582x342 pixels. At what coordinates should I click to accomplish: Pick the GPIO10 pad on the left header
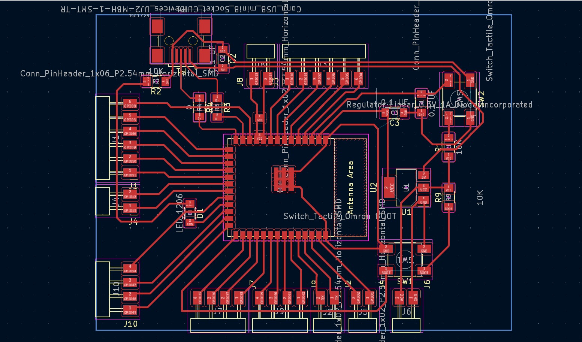[x=130, y=159]
